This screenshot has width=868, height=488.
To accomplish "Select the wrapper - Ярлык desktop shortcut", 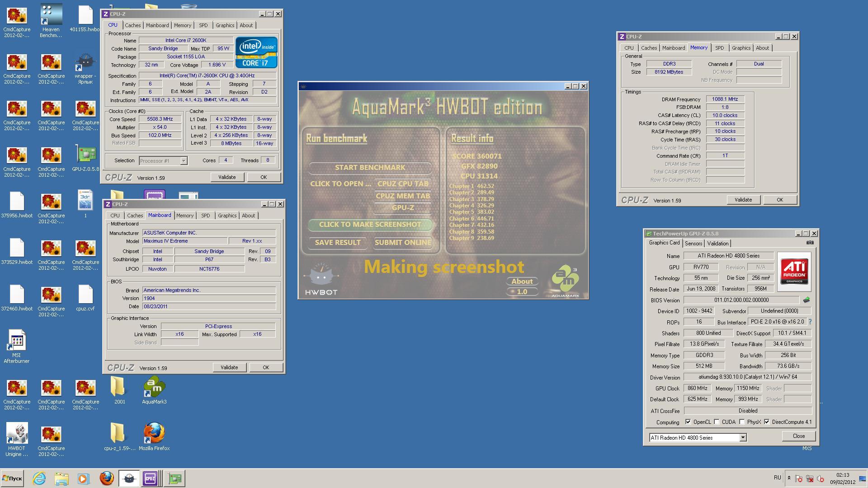I will coord(85,68).
